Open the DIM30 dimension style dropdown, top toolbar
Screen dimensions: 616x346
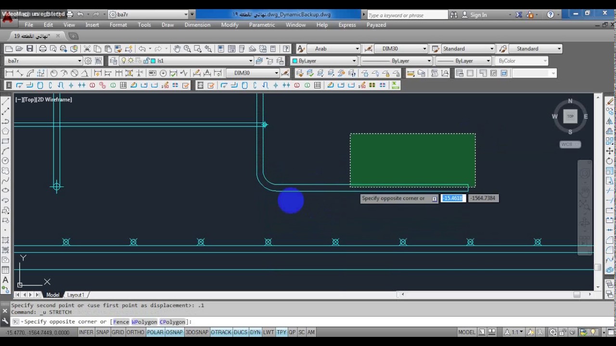point(401,49)
